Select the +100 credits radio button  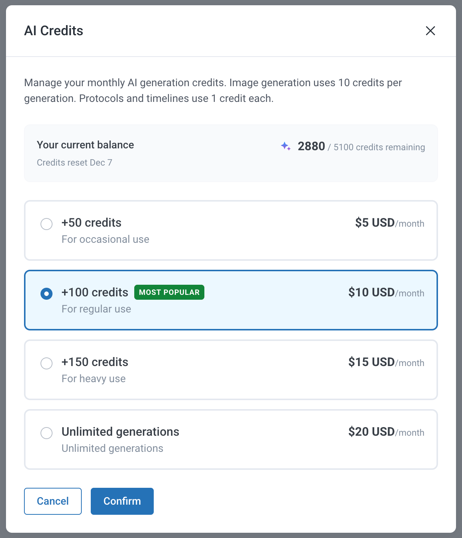46,294
